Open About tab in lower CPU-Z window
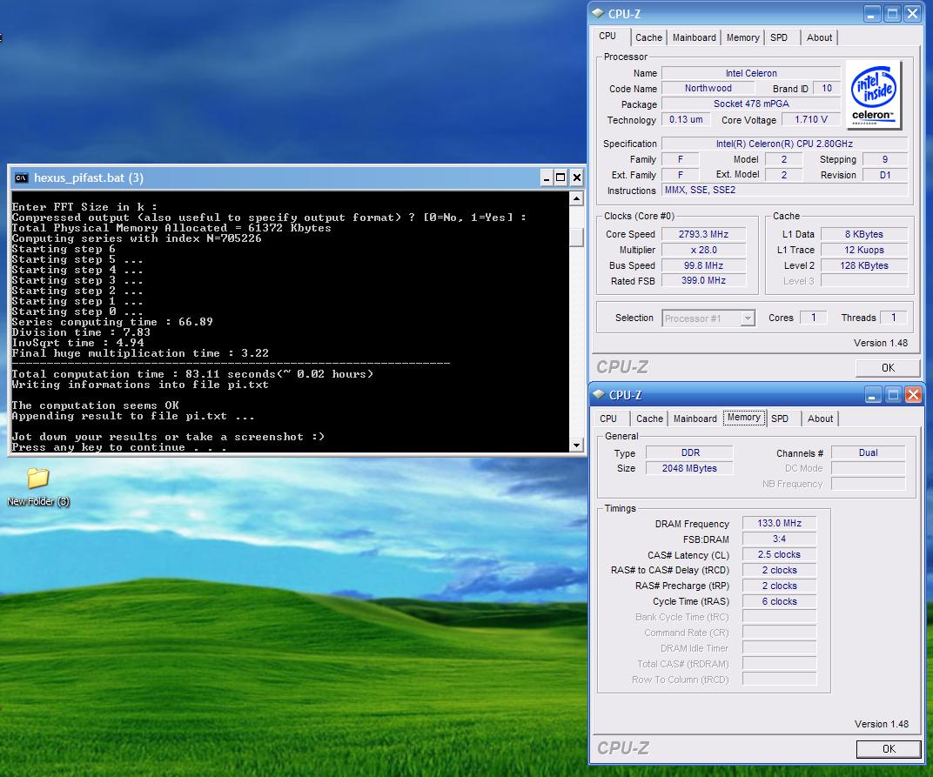This screenshot has height=777, width=933. 820,419
